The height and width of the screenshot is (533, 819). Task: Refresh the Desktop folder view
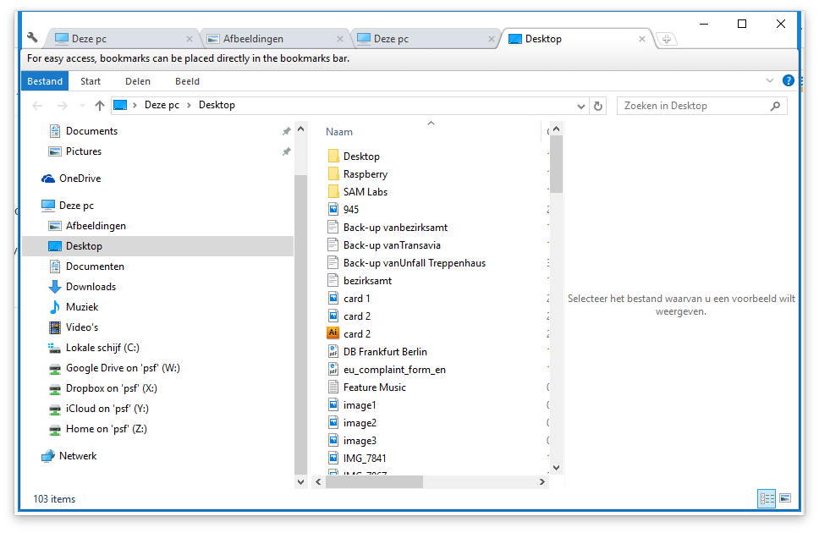point(598,106)
